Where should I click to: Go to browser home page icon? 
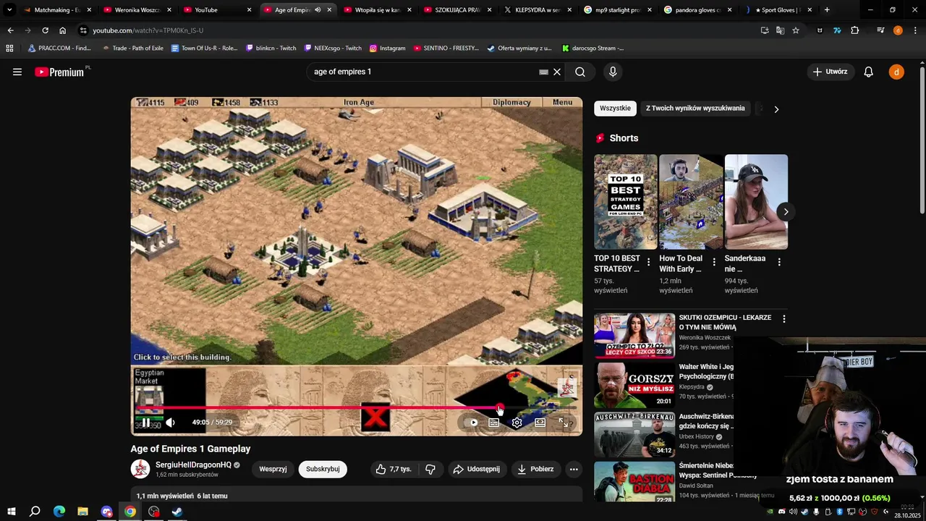coord(62,30)
